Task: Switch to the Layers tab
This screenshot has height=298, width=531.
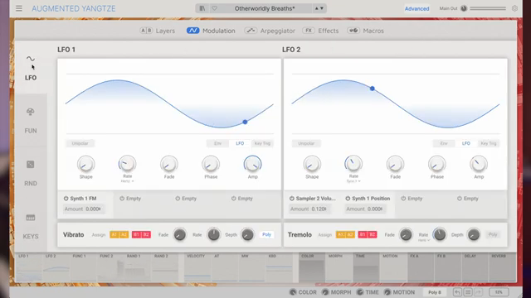Action: [x=157, y=31]
